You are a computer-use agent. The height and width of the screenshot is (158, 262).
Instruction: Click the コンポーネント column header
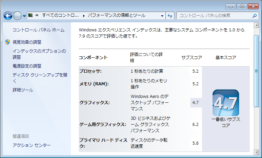tap(93, 58)
